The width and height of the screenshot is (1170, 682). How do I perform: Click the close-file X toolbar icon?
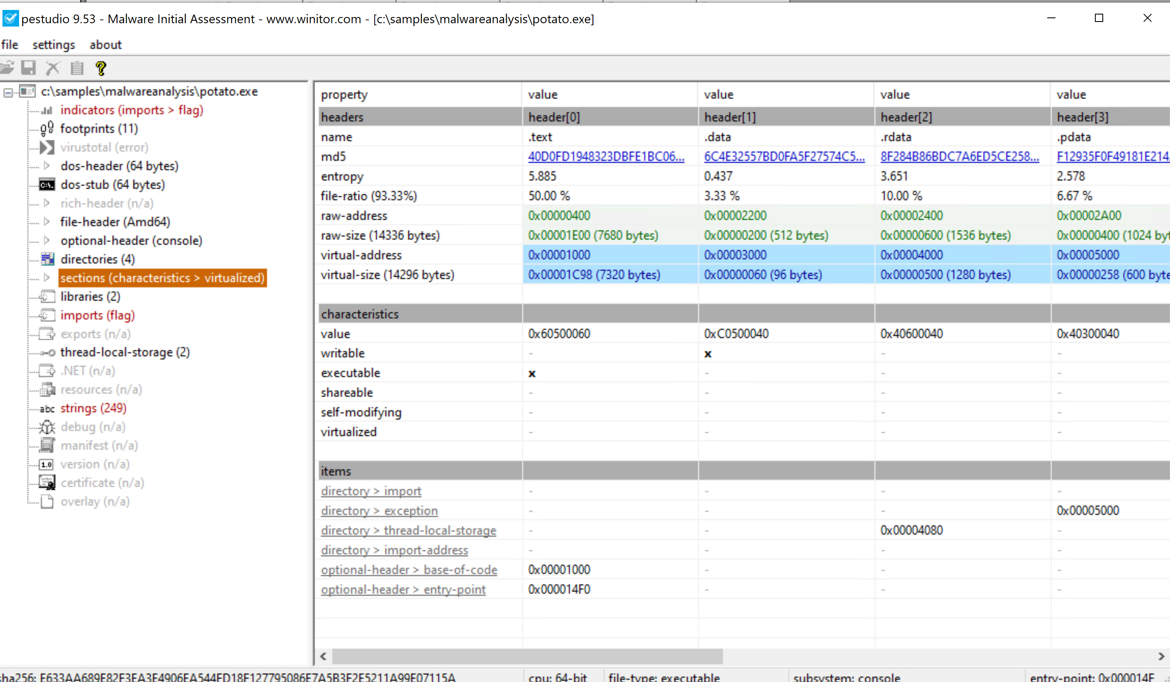[x=52, y=68]
